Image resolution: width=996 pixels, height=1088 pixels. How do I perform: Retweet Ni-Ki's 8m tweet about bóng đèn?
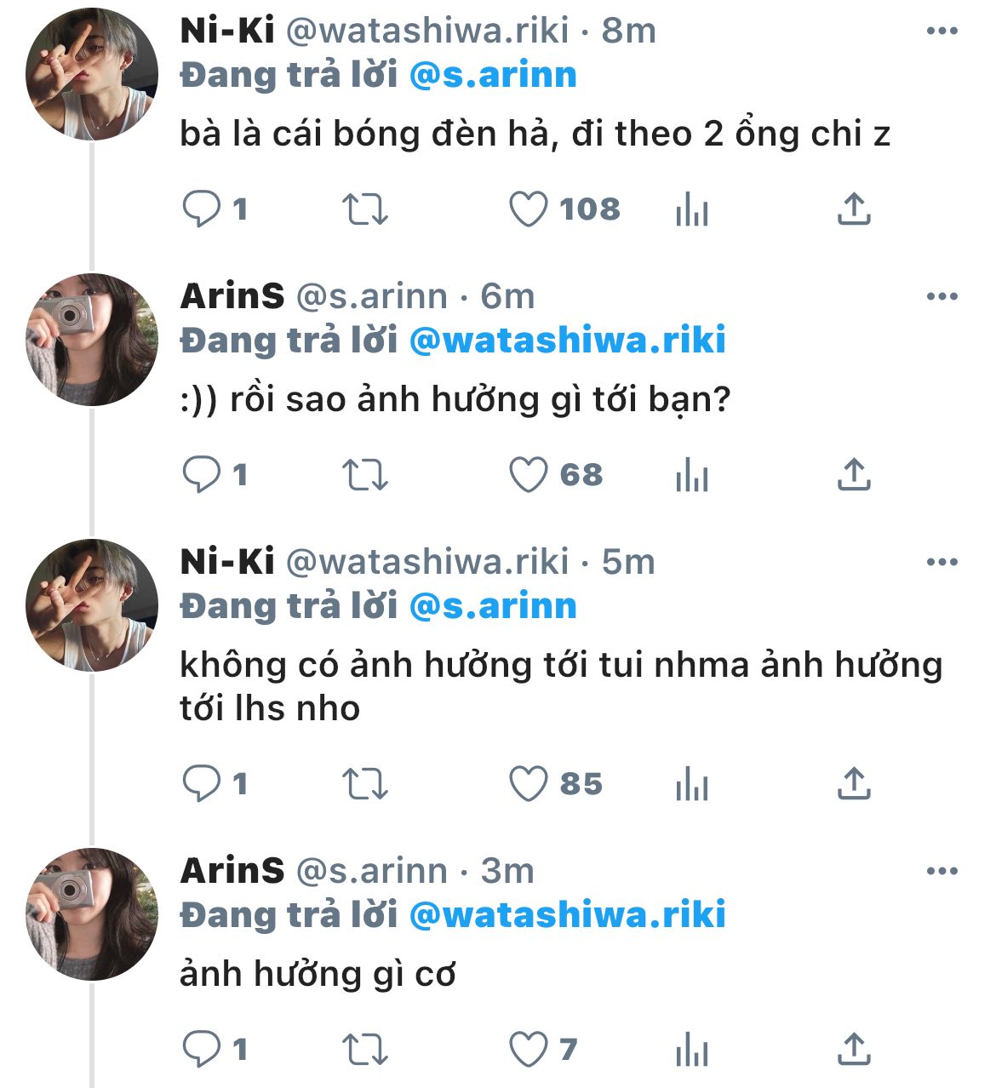(x=364, y=209)
